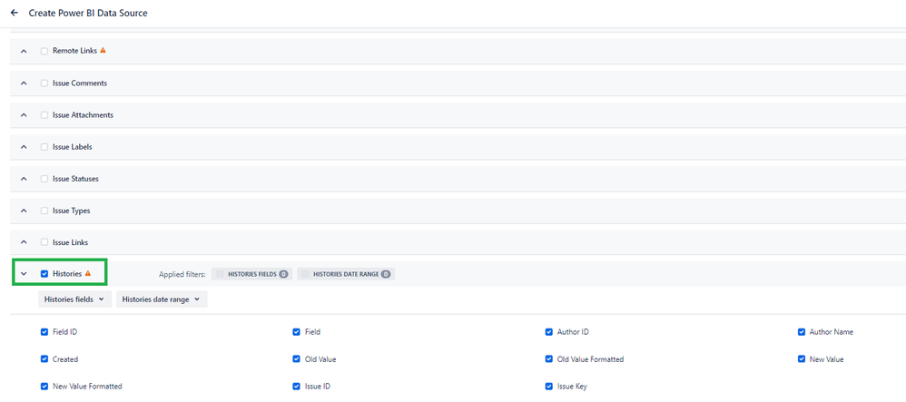Uncheck the Author ID checkbox

549,332
